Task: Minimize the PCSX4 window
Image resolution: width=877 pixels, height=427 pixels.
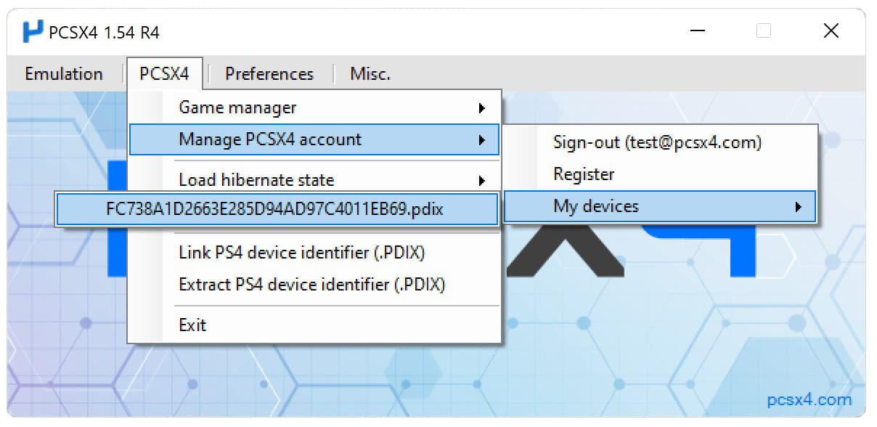Action: click(697, 30)
